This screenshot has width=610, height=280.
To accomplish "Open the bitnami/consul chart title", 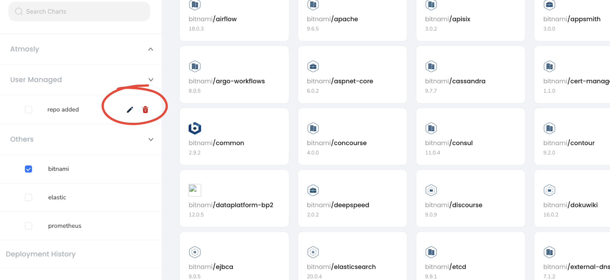I will tap(449, 143).
